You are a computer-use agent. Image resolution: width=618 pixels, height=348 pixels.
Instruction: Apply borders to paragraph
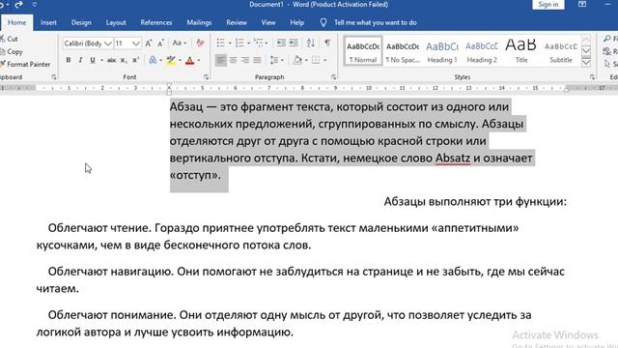tap(316, 60)
